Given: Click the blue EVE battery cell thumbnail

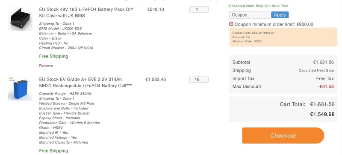Looking at the screenshot, I should click(x=20, y=89).
